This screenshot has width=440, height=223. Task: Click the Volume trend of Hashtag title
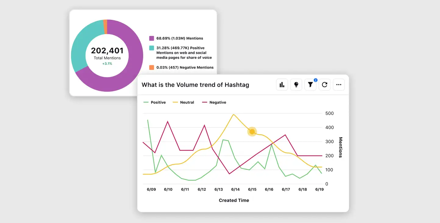click(195, 85)
